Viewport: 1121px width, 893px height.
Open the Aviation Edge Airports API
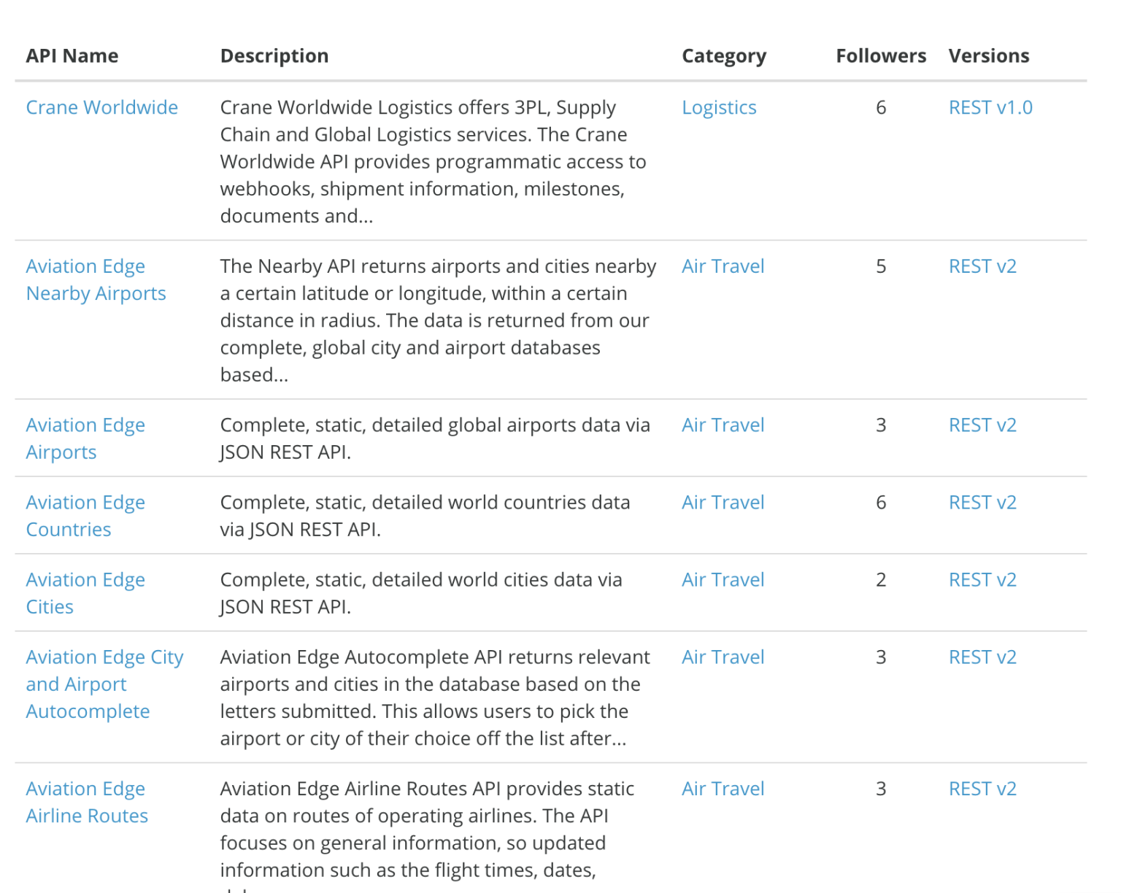pyautogui.click(x=85, y=438)
